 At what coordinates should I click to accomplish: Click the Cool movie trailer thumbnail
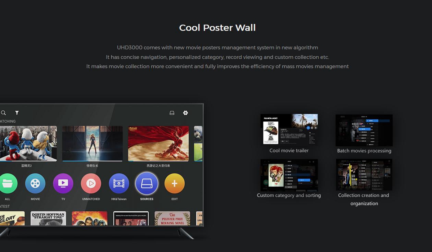pyautogui.click(x=289, y=129)
